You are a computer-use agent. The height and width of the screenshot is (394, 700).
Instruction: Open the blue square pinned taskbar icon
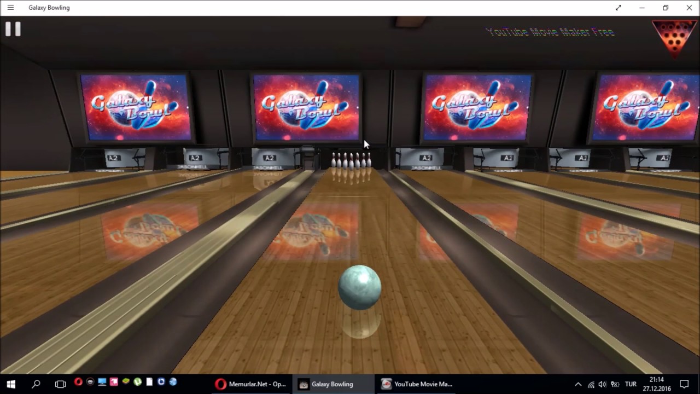161,382
